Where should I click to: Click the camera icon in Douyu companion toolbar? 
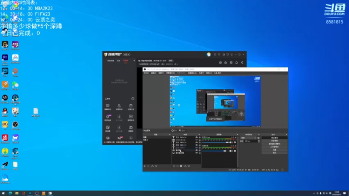click(220, 63)
